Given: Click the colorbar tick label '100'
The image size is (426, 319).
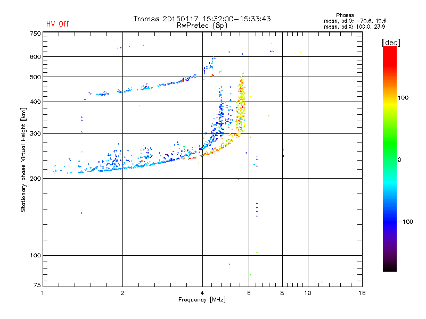Looking at the screenshot, I should 403,98.
